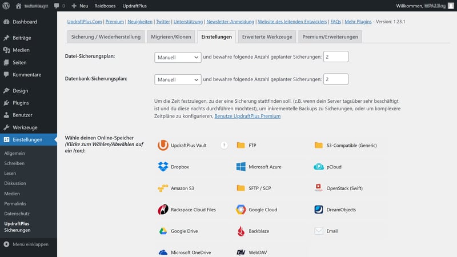Click the + Neu button in admin bar
This screenshot has width=457, height=257.
tap(80, 6)
